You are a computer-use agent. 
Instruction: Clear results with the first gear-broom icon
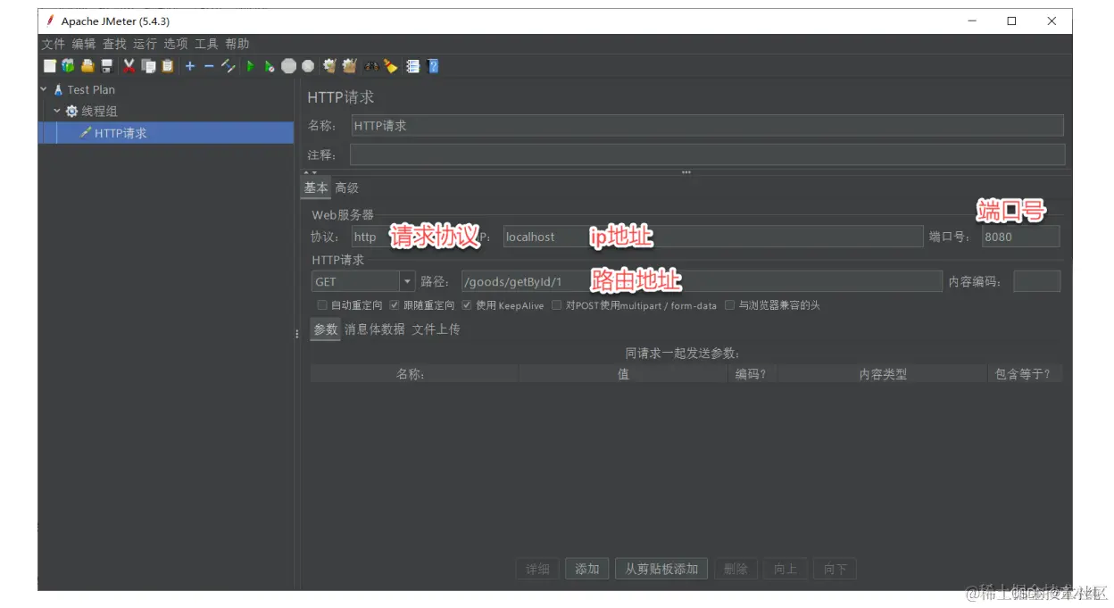[329, 66]
